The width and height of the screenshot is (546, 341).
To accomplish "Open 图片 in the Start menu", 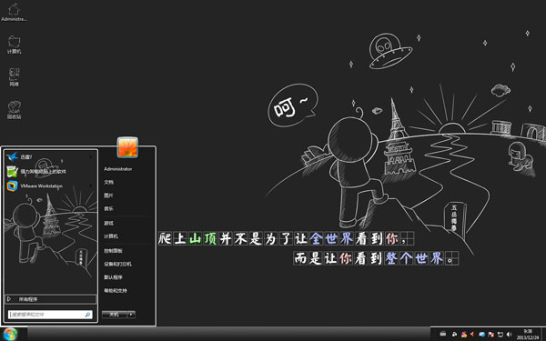I will click(x=108, y=196).
